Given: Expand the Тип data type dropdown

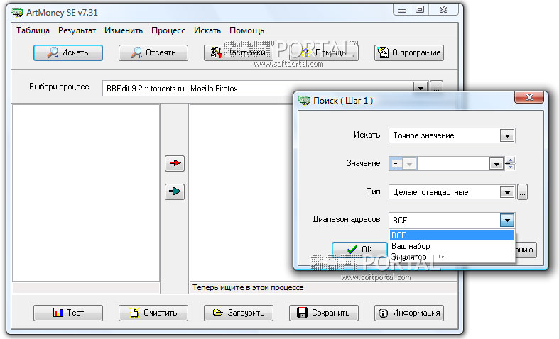Looking at the screenshot, I should 507,192.
